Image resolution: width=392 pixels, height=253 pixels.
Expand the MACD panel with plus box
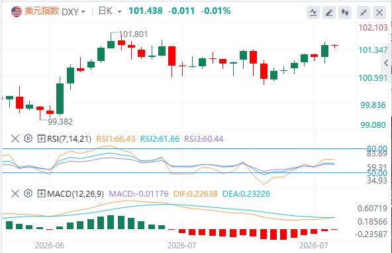tap(41, 194)
